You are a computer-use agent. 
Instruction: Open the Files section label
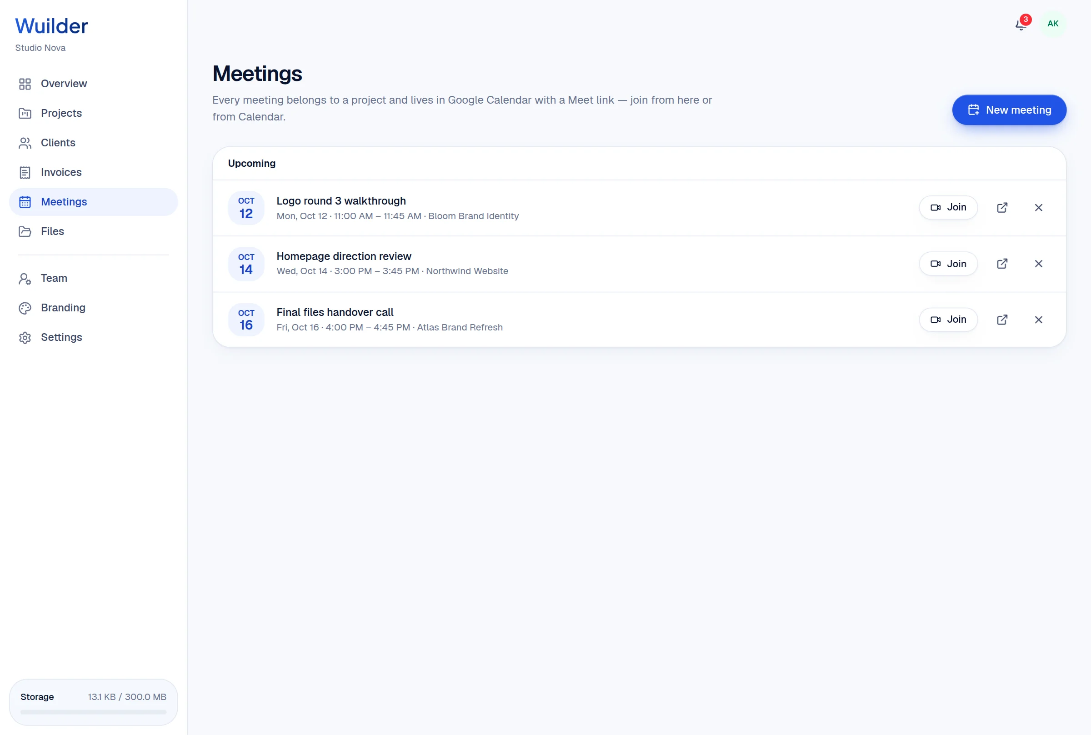coord(52,231)
